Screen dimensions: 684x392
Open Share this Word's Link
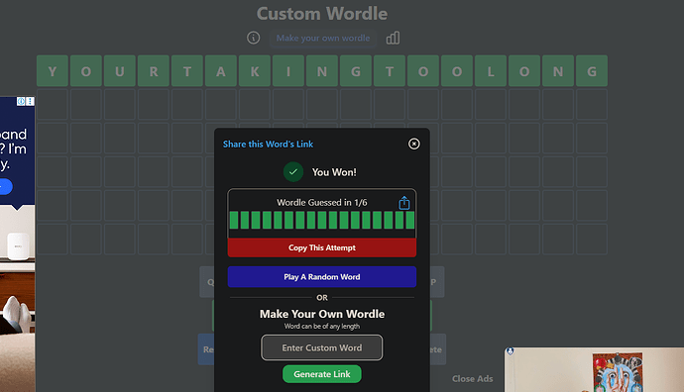tap(268, 145)
